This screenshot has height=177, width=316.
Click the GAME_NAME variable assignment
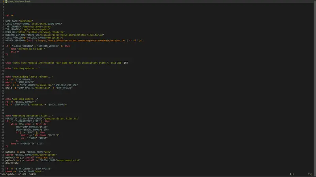(19, 21)
